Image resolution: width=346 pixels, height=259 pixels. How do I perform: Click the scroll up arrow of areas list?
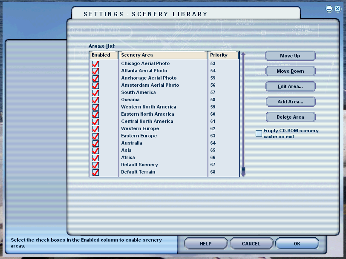point(243,54)
